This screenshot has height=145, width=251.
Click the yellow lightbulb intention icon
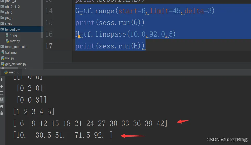point(79,37)
